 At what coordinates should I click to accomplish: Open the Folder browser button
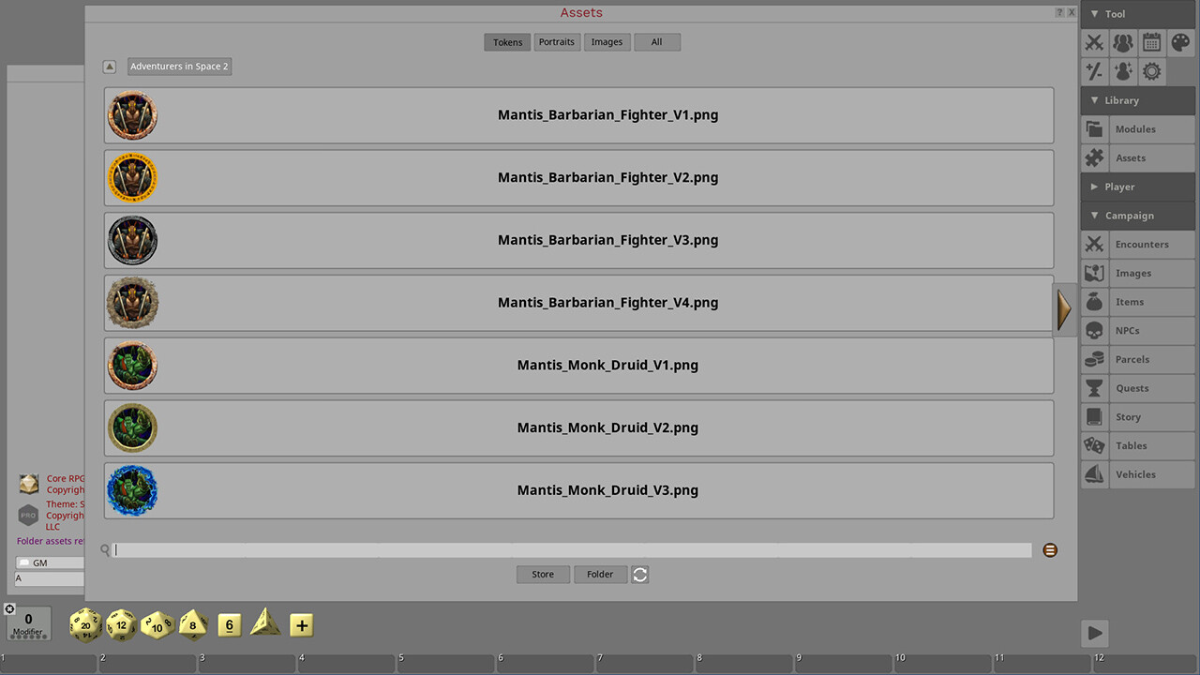coord(600,574)
